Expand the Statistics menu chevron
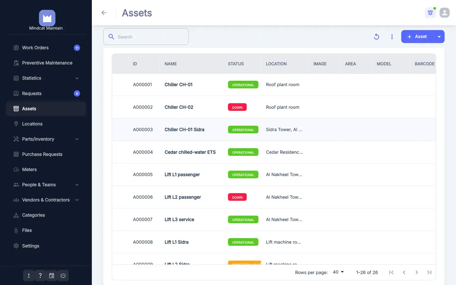Image resolution: width=456 pixels, height=285 pixels. pyautogui.click(x=77, y=78)
